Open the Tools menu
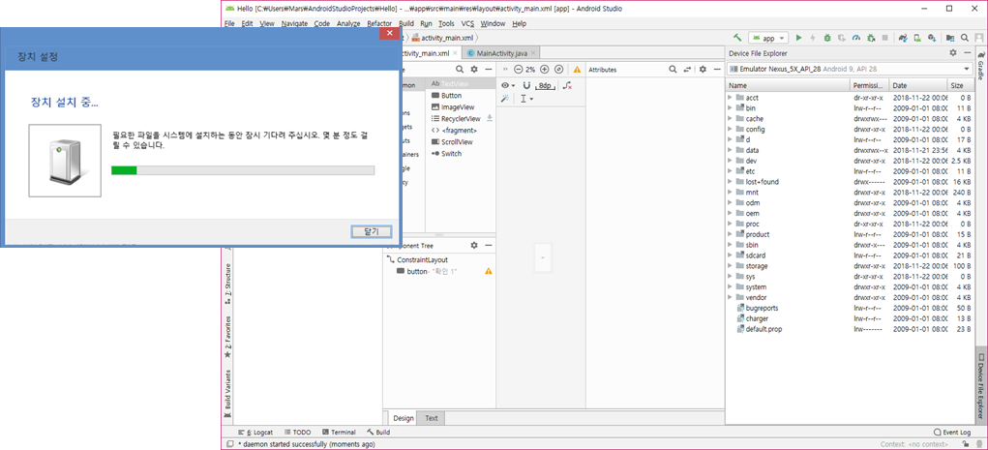988x450 pixels. (446, 23)
